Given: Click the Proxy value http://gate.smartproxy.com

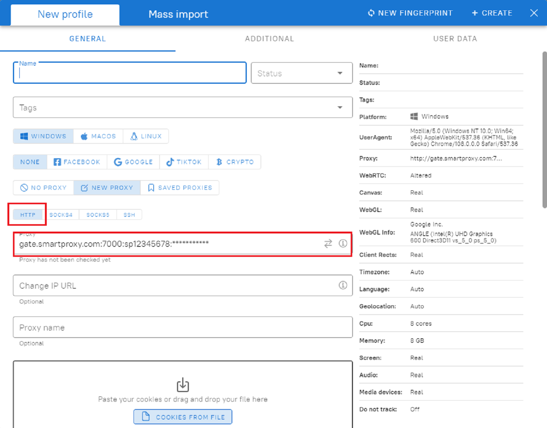Looking at the screenshot, I should click(456, 158).
